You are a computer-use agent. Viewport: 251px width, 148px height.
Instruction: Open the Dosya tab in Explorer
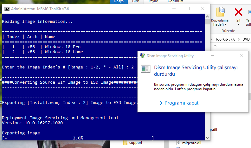click(x=119, y=2)
